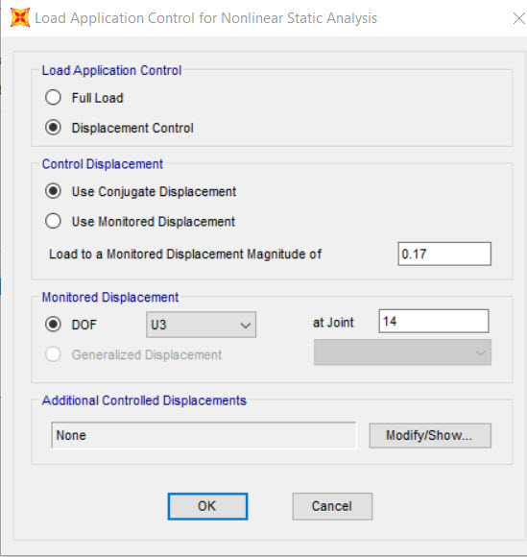This screenshot has width=527, height=557.
Task: Cancel the load application control dialog
Action: click(x=332, y=506)
